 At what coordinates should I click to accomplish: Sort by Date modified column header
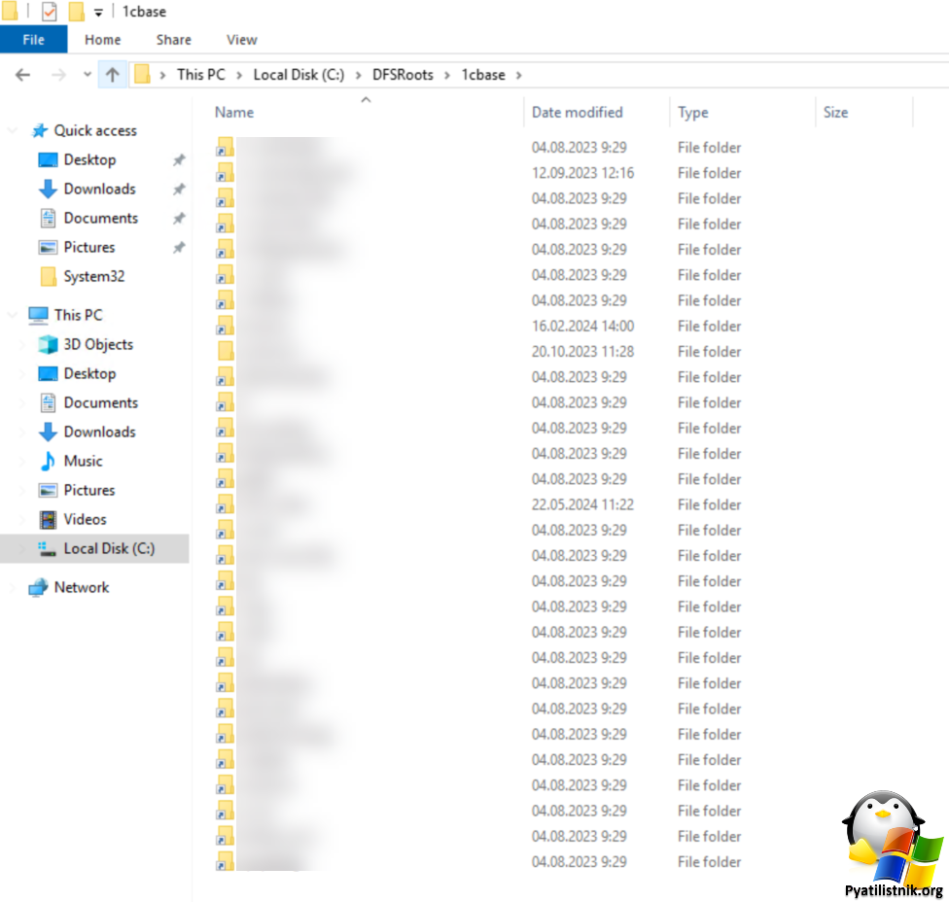[577, 113]
